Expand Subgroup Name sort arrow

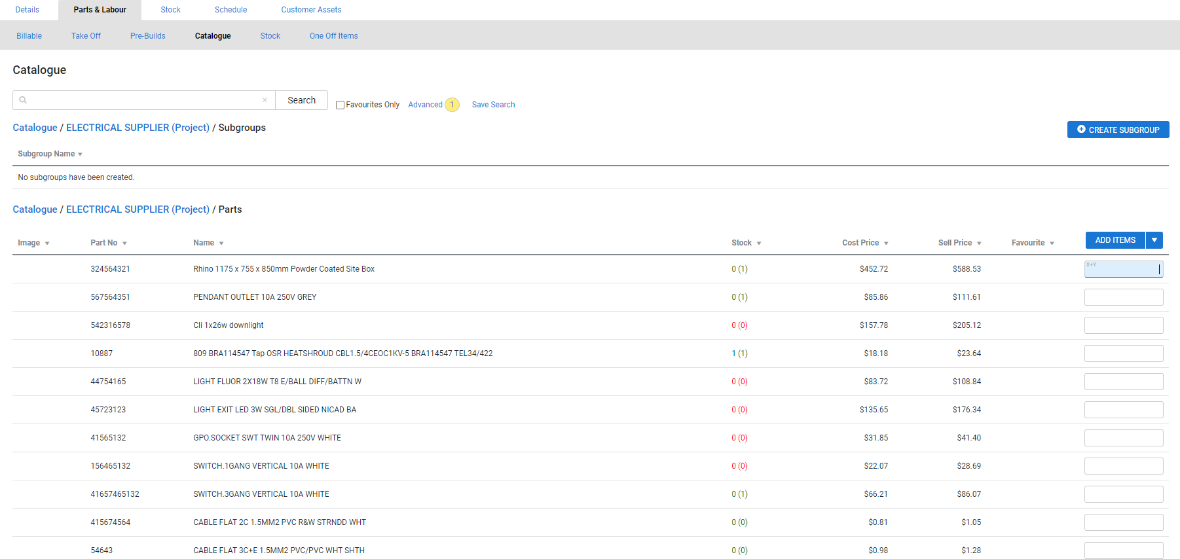(x=80, y=154)
